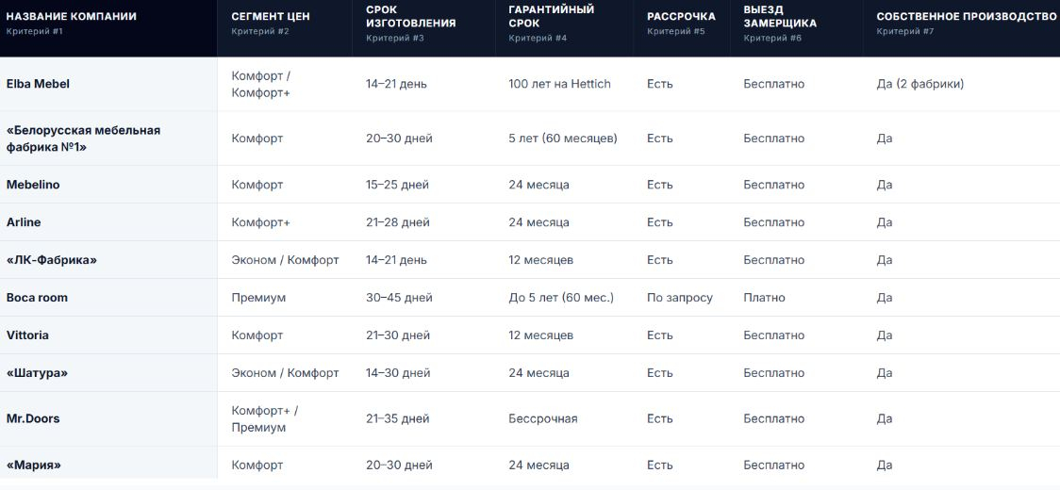Select the РАССРОЧКА column header
The height and width of the screenshot is (490, 1060).
[x=681, y=16]
